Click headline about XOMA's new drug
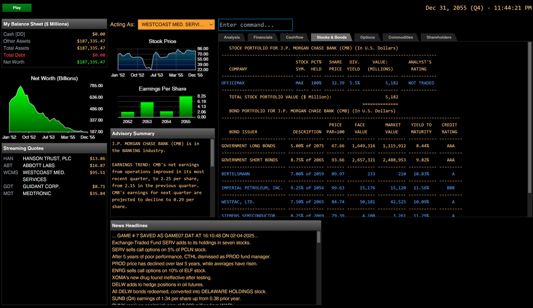Viewport: 533px width, 308px height. [162, 277]
